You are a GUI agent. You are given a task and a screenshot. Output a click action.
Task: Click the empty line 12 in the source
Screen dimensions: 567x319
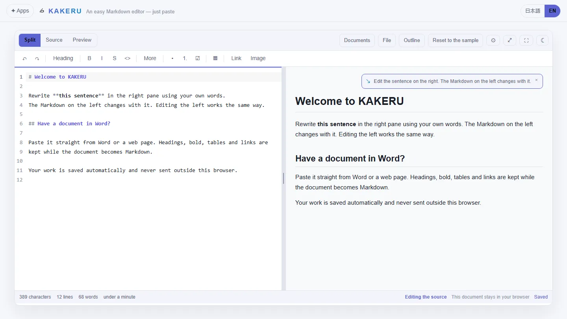(154, 180)
